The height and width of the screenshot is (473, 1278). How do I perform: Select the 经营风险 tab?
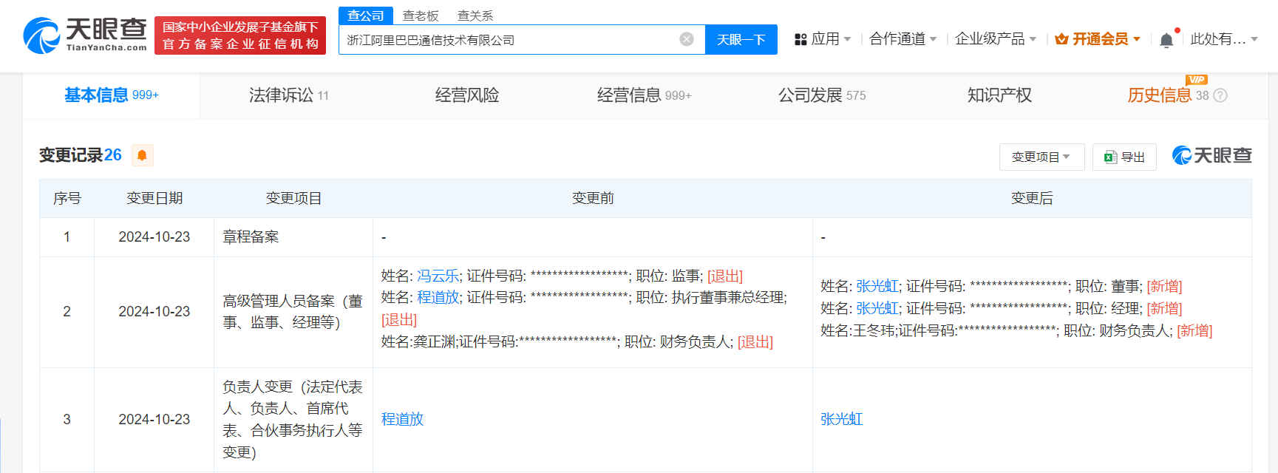[467, 95]
